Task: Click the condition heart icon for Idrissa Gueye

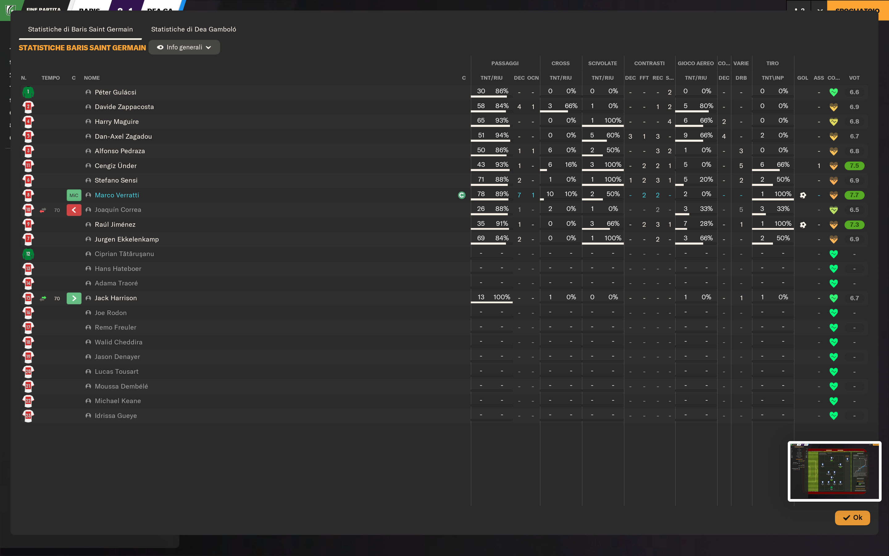Action: (833, 416)
